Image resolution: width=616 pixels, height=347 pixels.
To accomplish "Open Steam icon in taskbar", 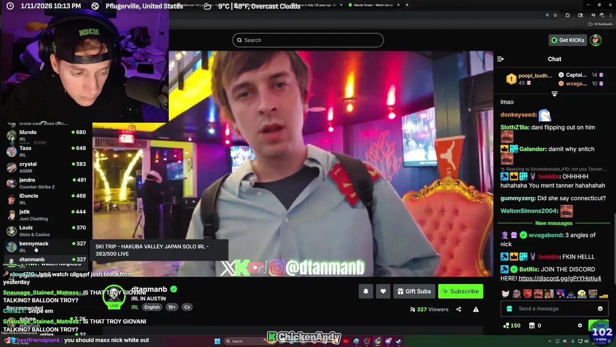I will (398, 341).
